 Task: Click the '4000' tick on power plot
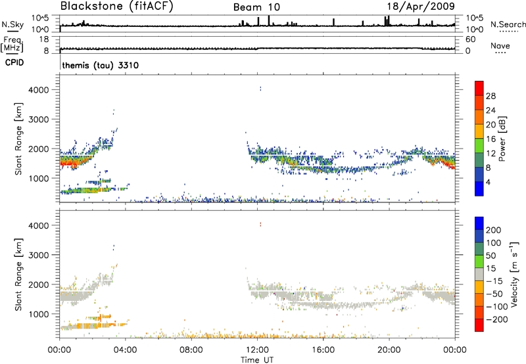[x=39, y=90]
